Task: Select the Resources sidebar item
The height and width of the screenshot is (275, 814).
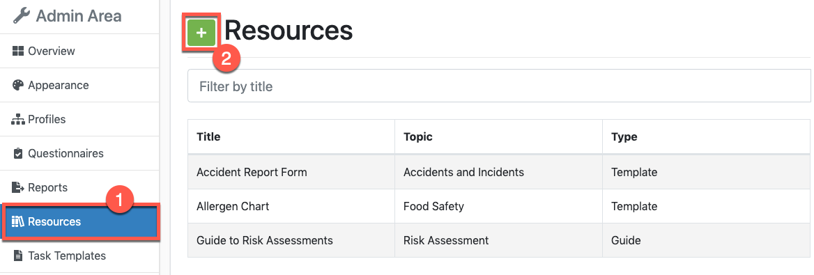Action: click(x=80, y=222)
